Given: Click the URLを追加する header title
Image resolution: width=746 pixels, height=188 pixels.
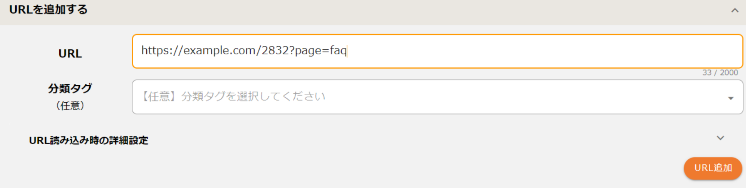Looking at the screenshot, I should [x=48, y=9].
